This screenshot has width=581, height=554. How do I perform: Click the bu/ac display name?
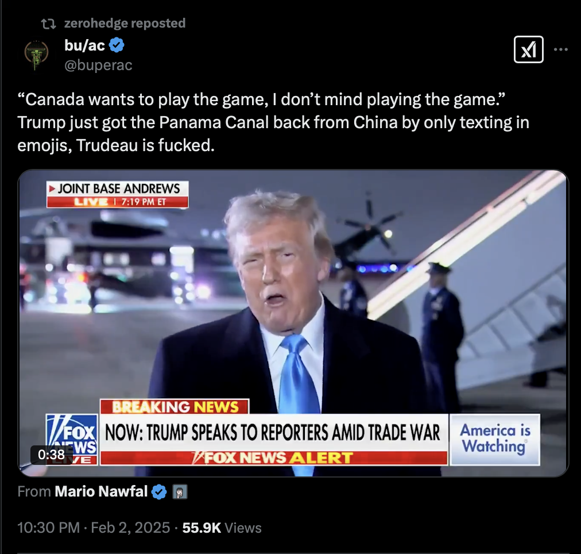tap(84, 45)
